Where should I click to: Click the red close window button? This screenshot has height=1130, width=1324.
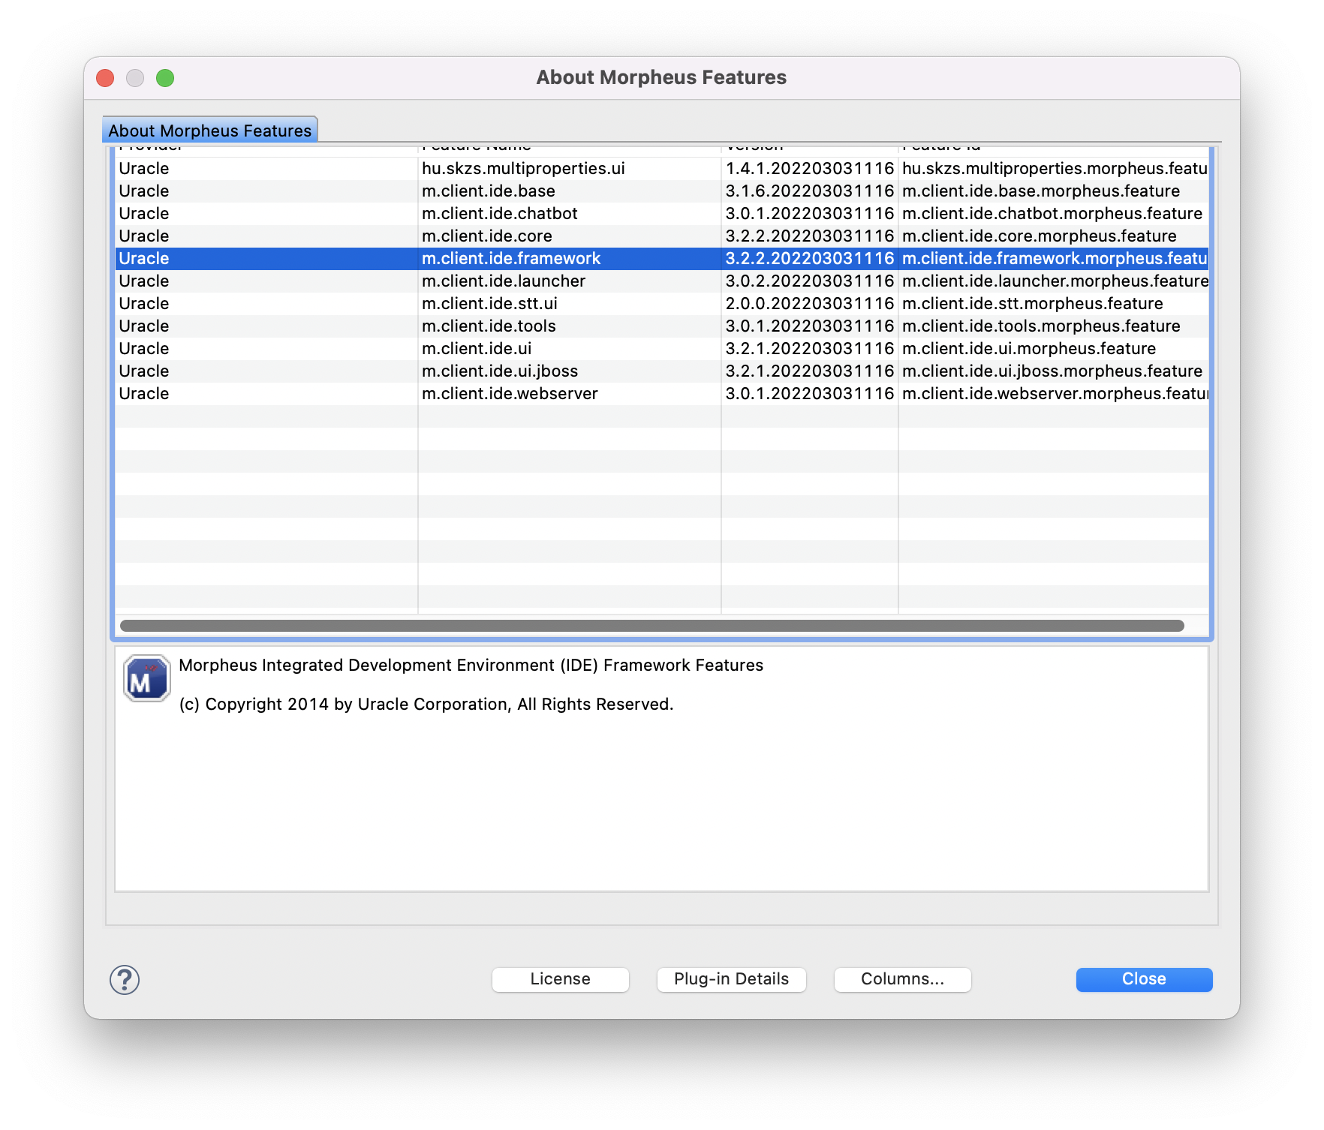(105, 78)
